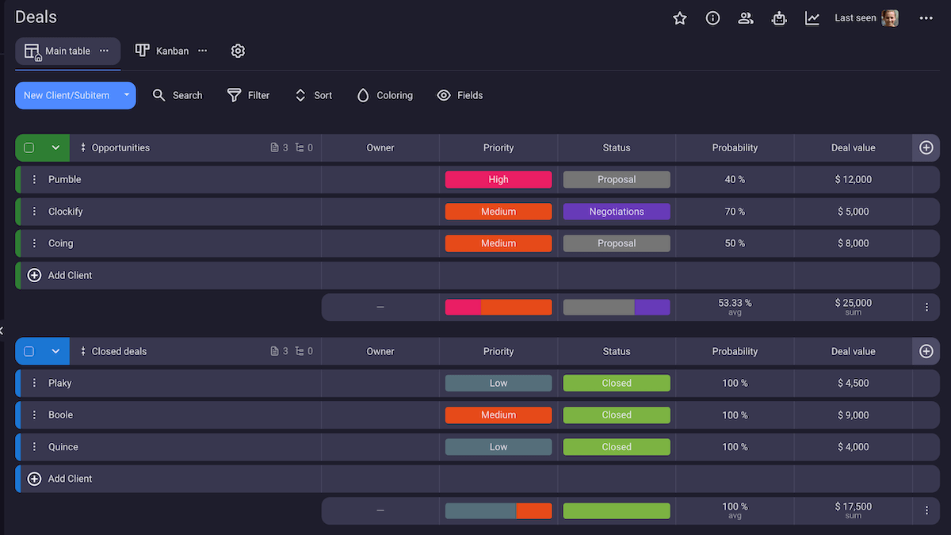
Task: Select all items in the Opportunities group
Action: tap(30, 147)
